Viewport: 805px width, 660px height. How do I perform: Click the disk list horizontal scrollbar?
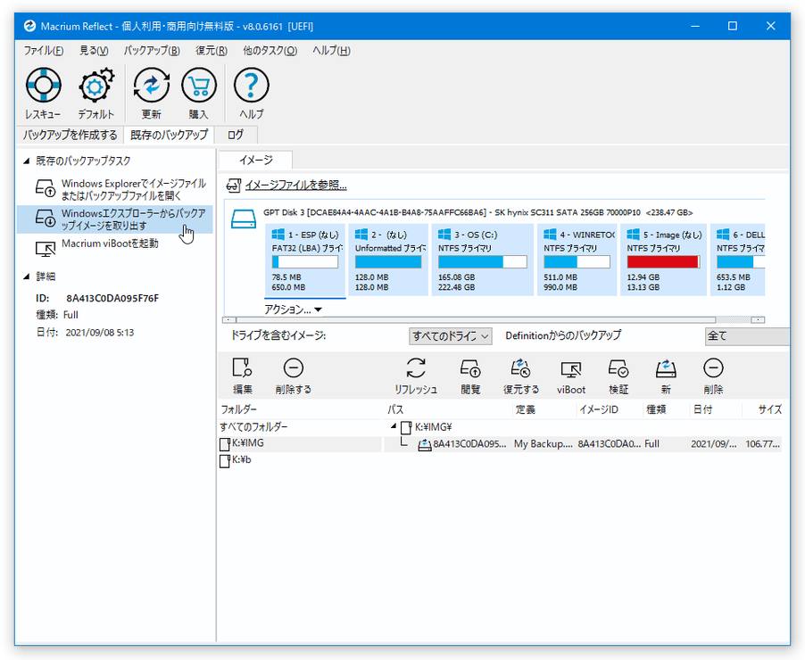click(x=494, y=319)
